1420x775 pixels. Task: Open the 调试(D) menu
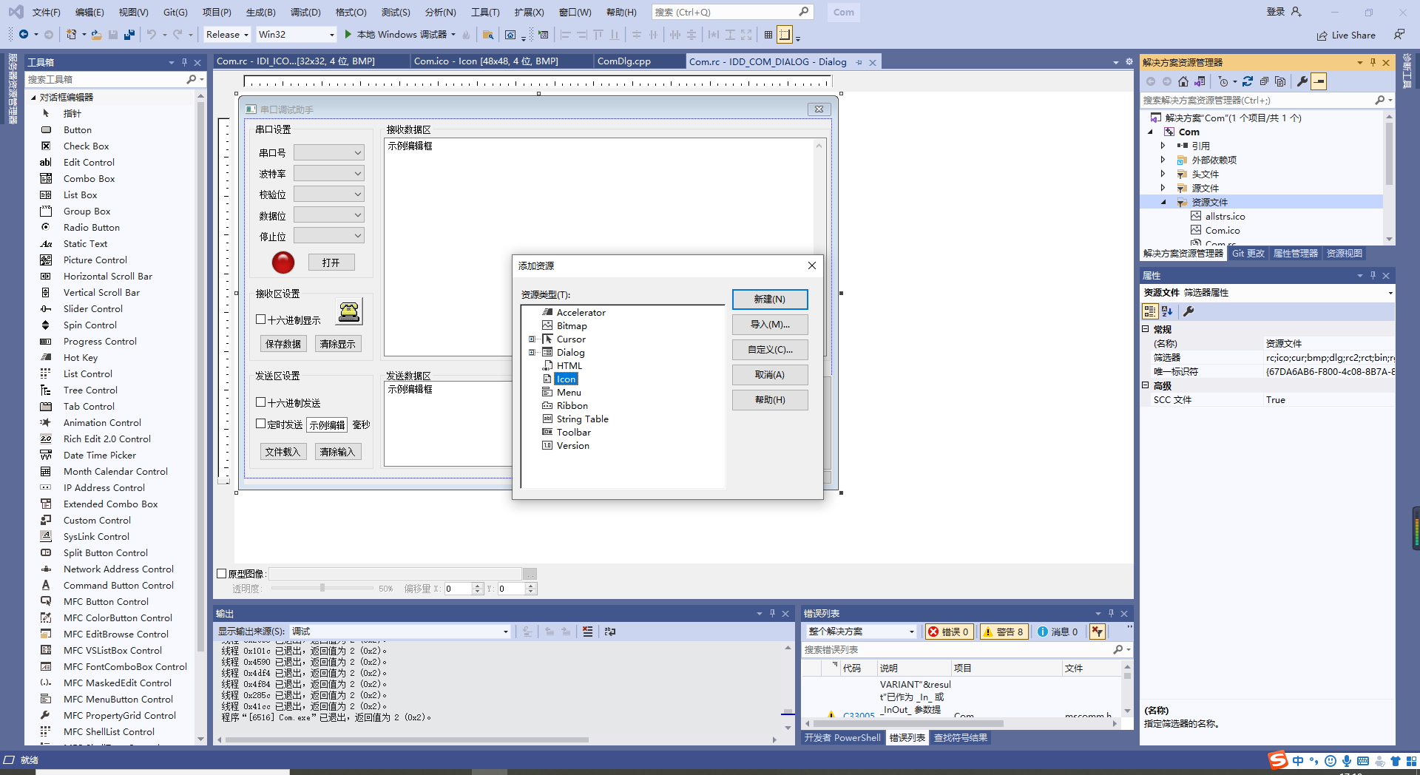[305, 12]
